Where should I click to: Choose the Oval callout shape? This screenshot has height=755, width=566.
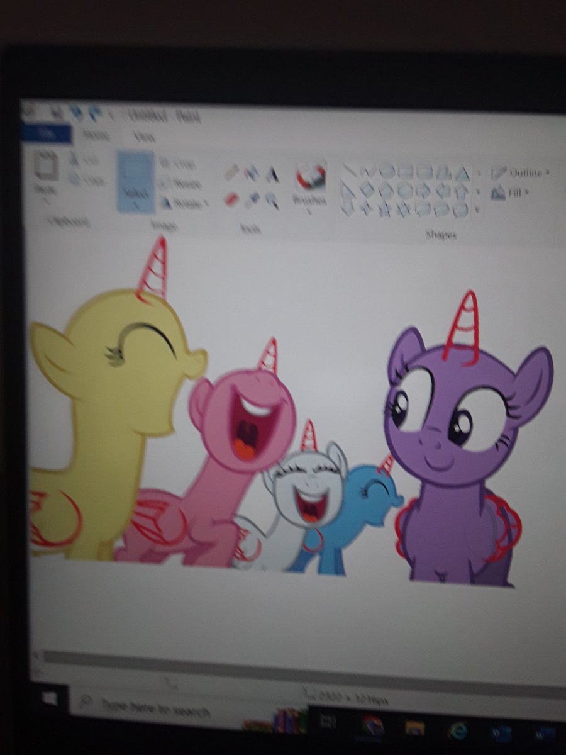pos(442,209)
